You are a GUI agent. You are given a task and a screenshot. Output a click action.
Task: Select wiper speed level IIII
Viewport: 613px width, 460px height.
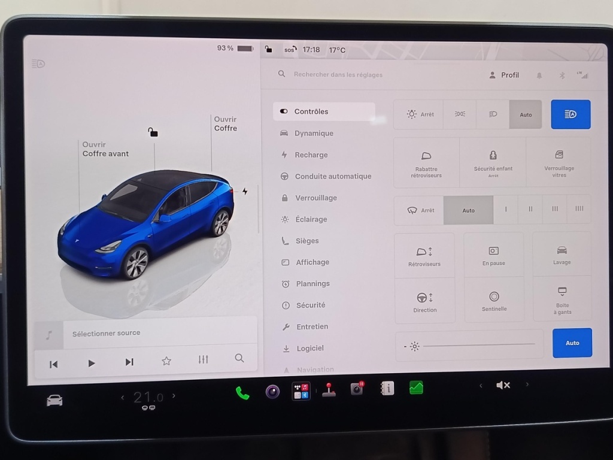[x=579, y=209]
